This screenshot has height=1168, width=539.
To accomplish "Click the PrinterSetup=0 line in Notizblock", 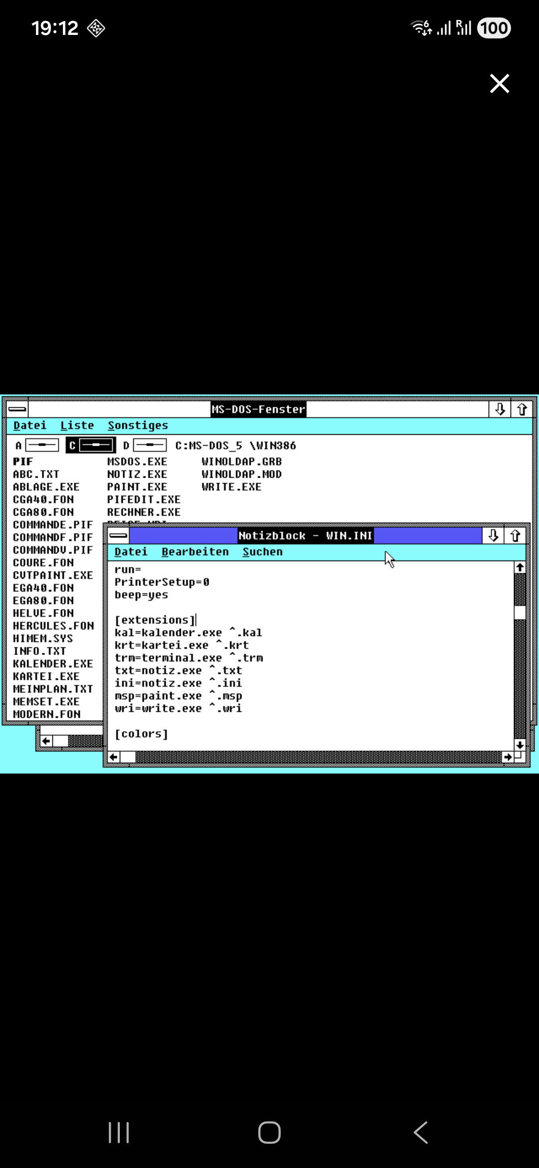I will 162,582.
